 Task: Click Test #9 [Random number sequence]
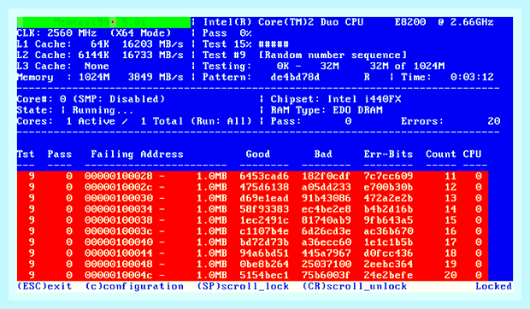point(304,55)
